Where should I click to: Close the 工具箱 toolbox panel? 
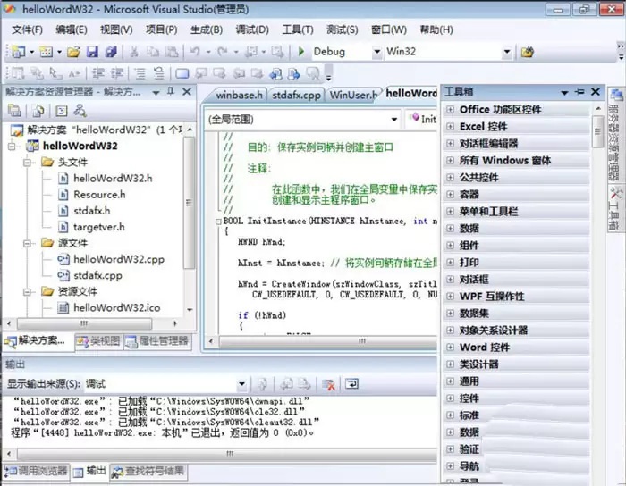[x=595, y=91]
